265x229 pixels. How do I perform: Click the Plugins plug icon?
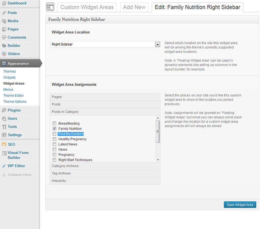point(4,110)
